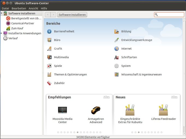Open the Grafik category icon
The width and height of the screenshot is (186, 139).
(x=49, y=49)
